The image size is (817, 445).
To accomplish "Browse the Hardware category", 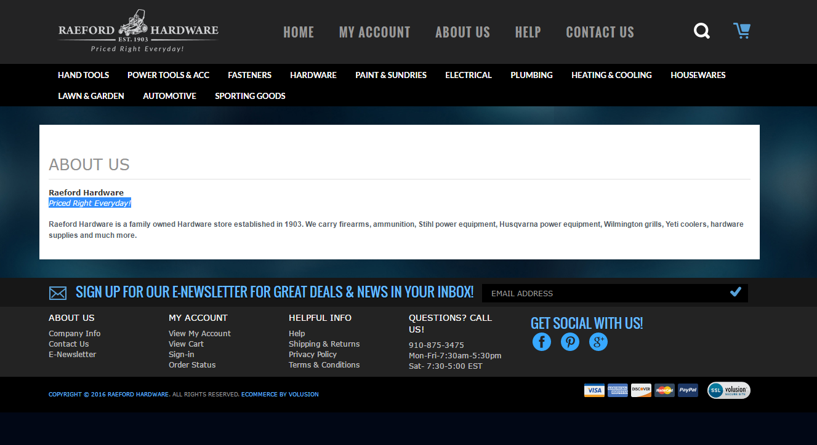I will click(x=313, y=75).
